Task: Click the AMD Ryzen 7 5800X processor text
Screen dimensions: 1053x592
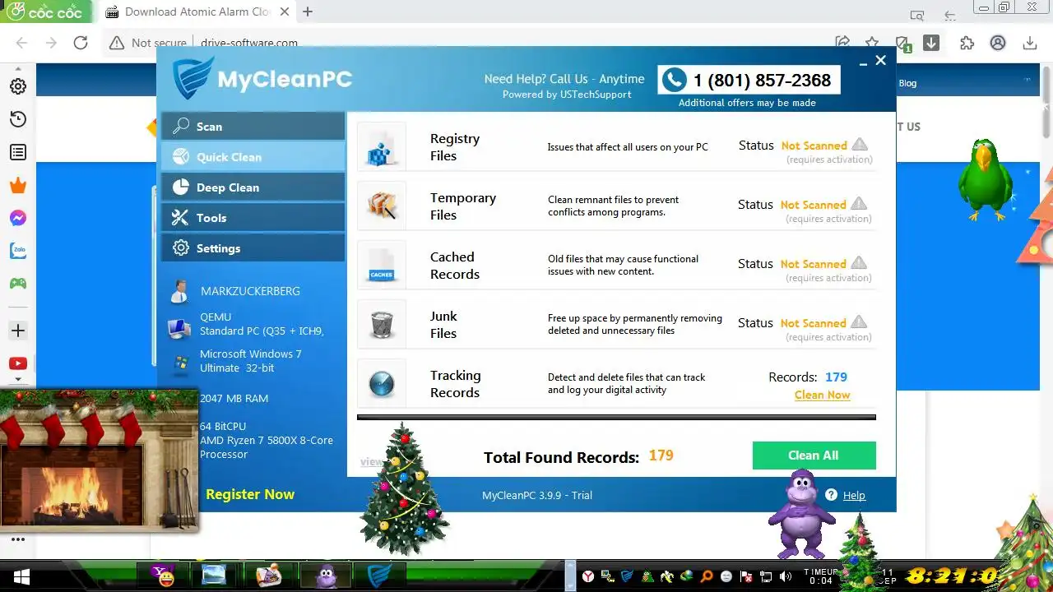Action: [267, 447]
